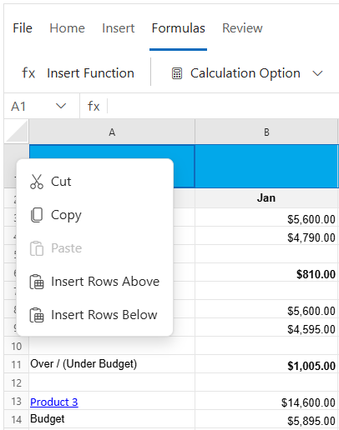The width and height of the screenshot is (339, 430).
Task: Select column A header
Action: 112,132
